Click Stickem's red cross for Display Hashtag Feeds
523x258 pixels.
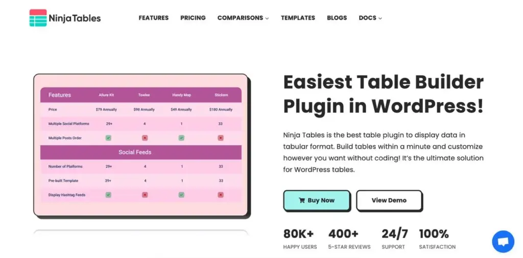coord(221,195)
